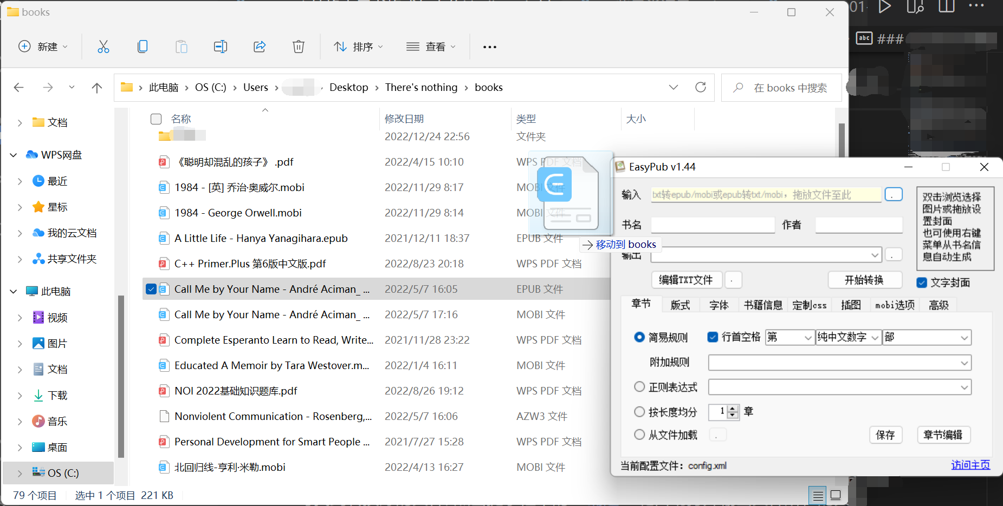Refresh the books folder view
The height and width of the screenshot is (506, 1003).
(701, 87)
